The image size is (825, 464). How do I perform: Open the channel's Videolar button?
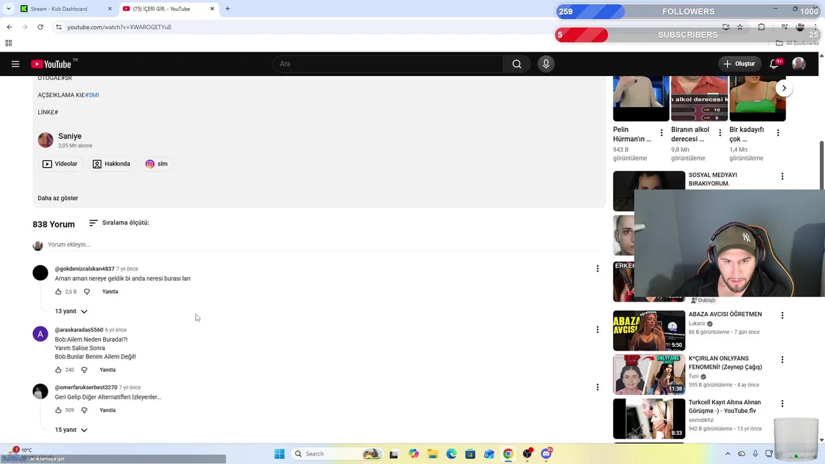tap(60, 164)
